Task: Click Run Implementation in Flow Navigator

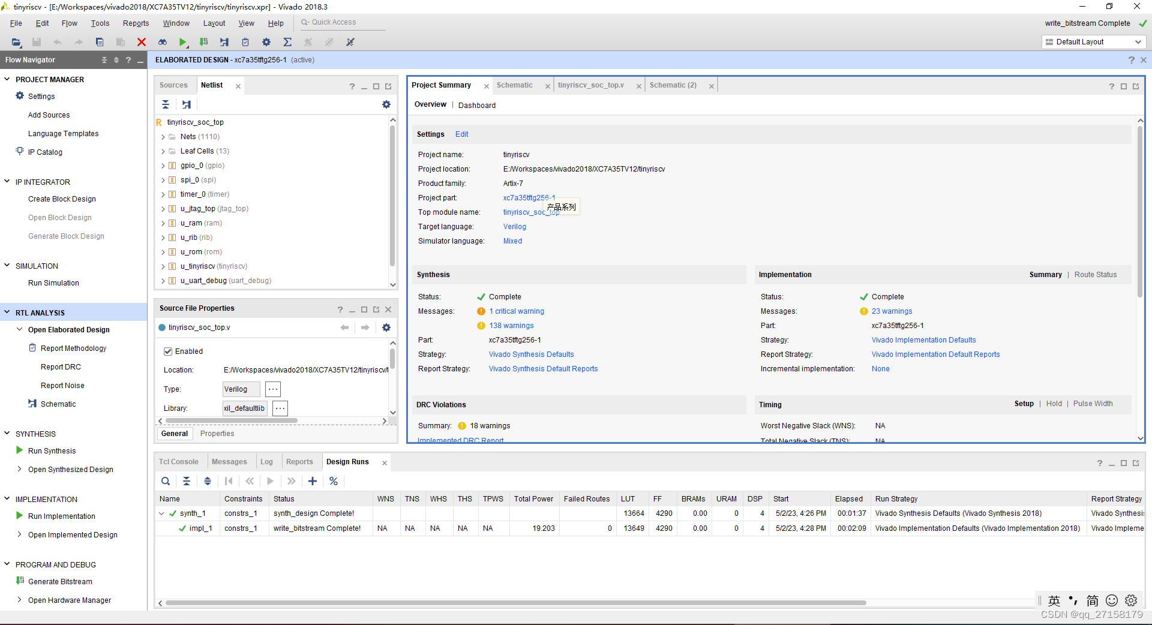Action: (61, 516)
